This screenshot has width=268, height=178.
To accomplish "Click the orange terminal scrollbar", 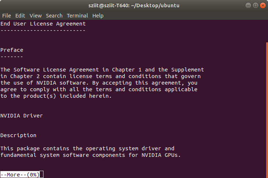I will click(267, 110).
